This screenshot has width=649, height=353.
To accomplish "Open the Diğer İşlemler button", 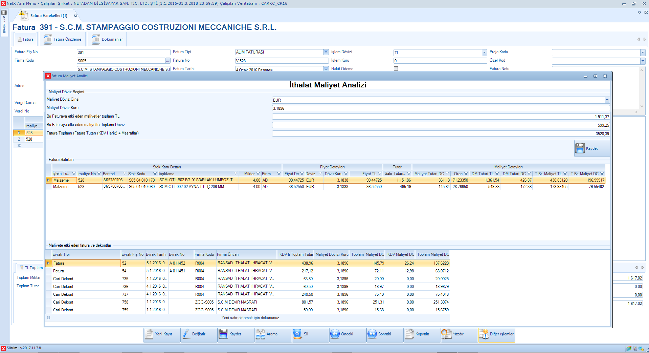I will (x=497, y=334).
